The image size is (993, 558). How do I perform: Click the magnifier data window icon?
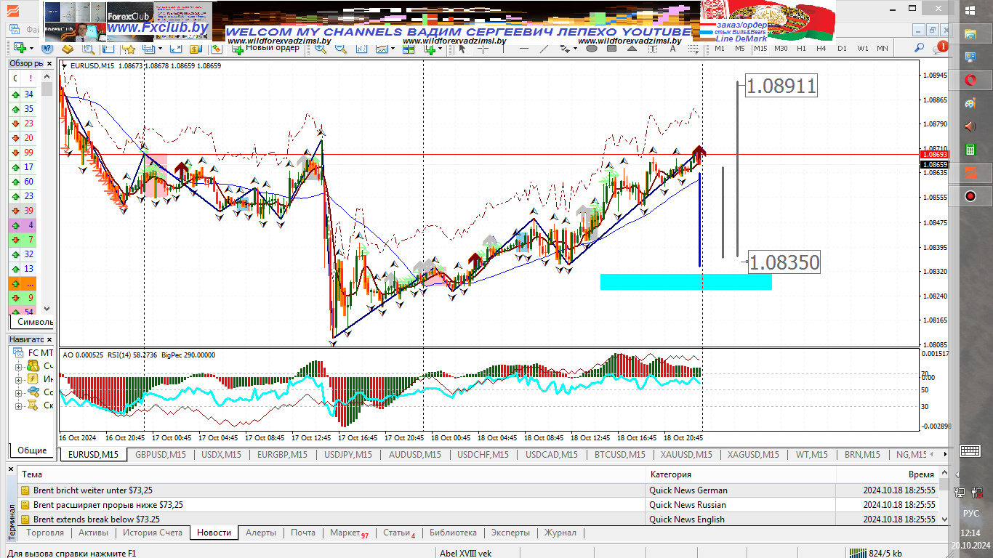tap(88, 48)
